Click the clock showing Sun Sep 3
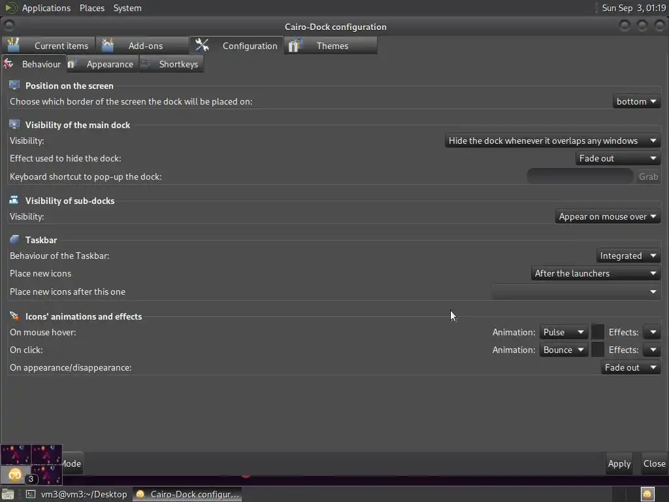Screen dimensions: 669x502 [634, 8]
